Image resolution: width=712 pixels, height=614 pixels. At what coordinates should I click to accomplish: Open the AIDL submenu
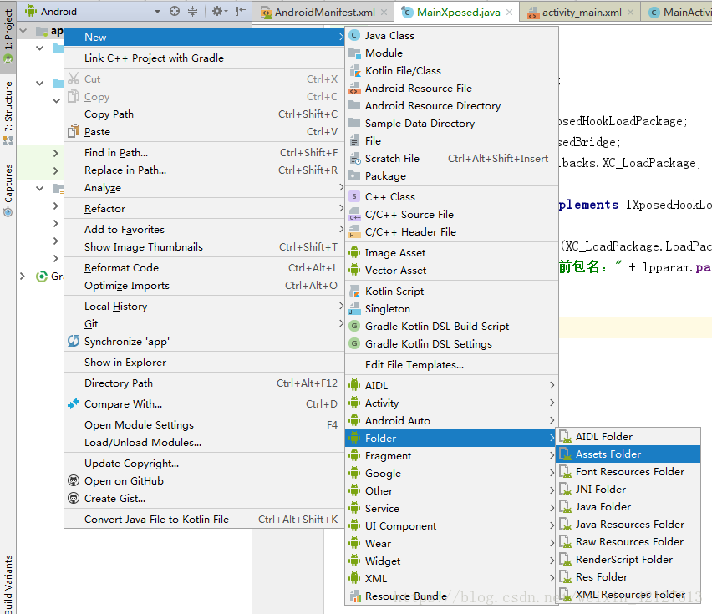tap(451, 385)
